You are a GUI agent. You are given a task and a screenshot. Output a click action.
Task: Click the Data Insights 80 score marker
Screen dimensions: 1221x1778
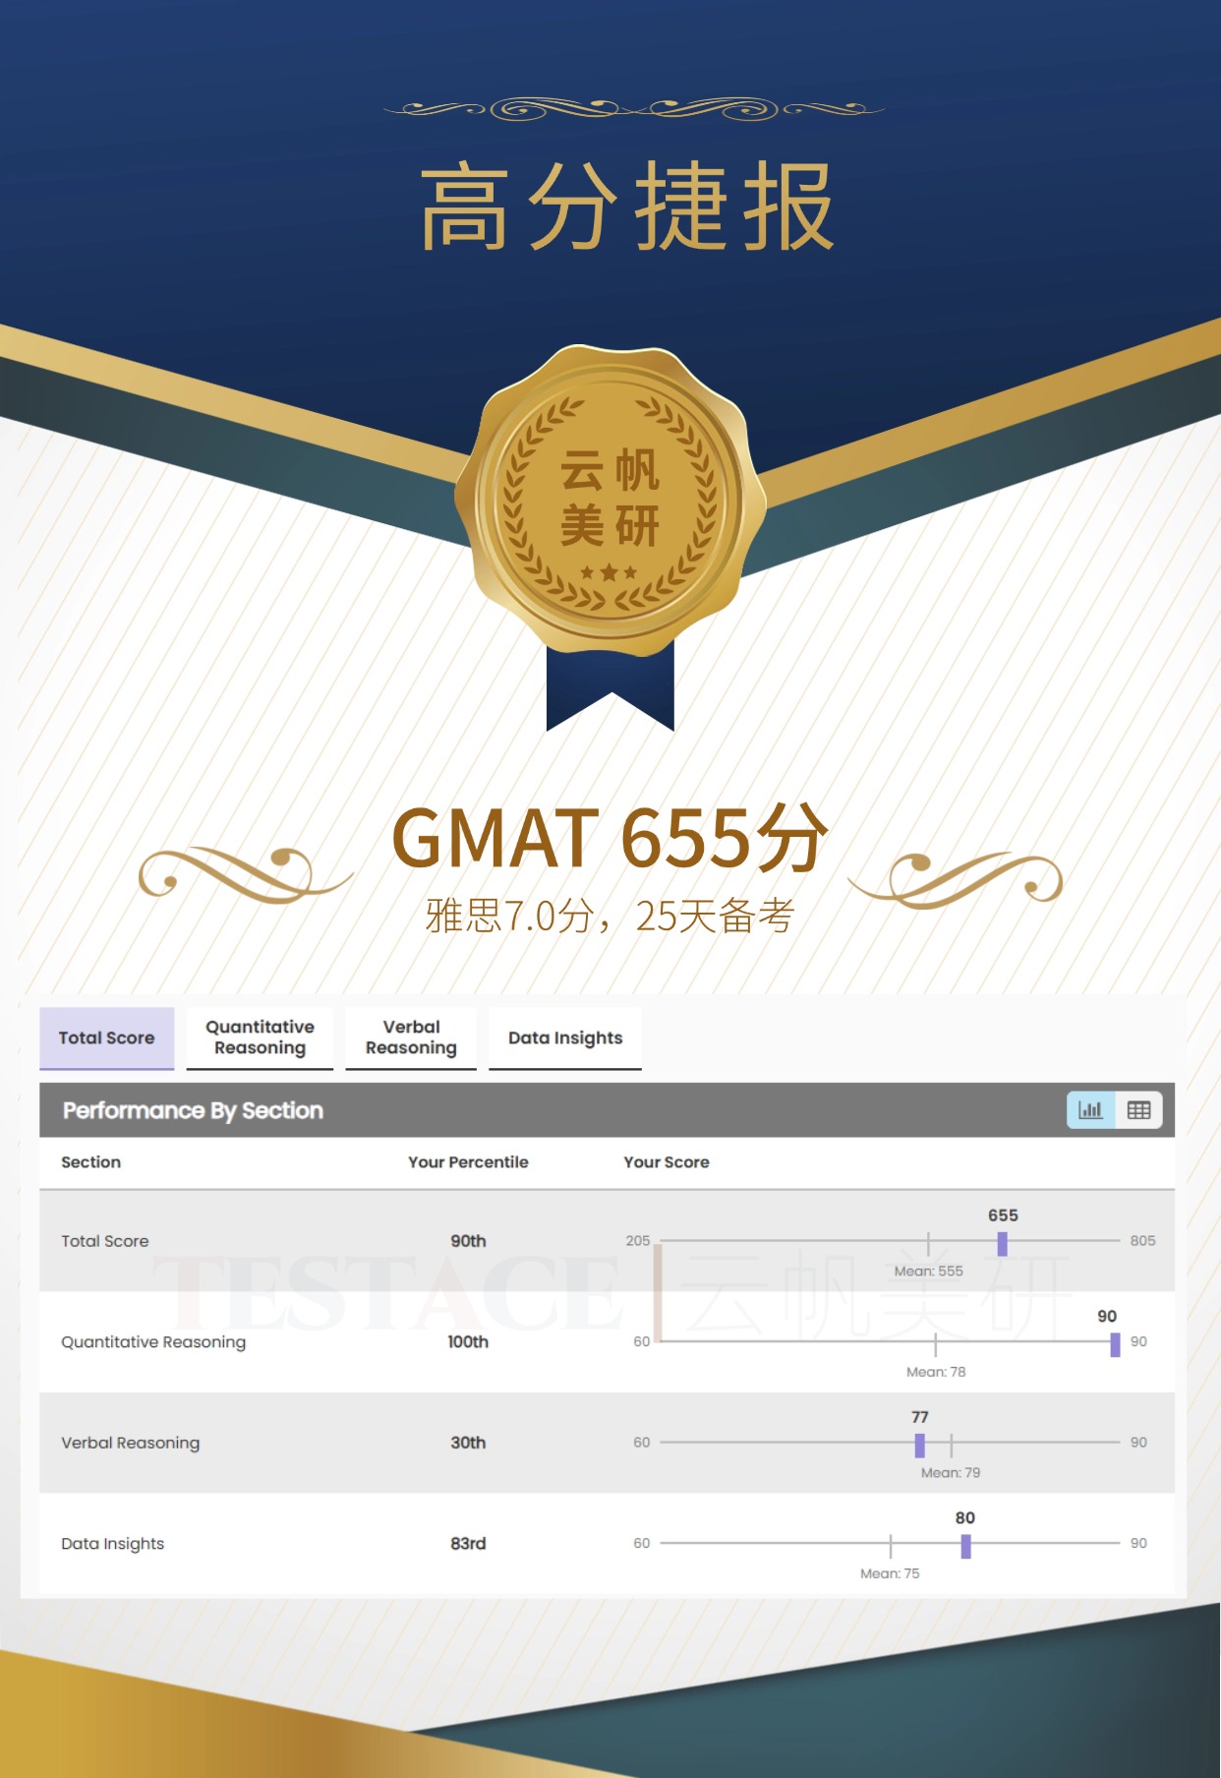tap(965, 1546)
